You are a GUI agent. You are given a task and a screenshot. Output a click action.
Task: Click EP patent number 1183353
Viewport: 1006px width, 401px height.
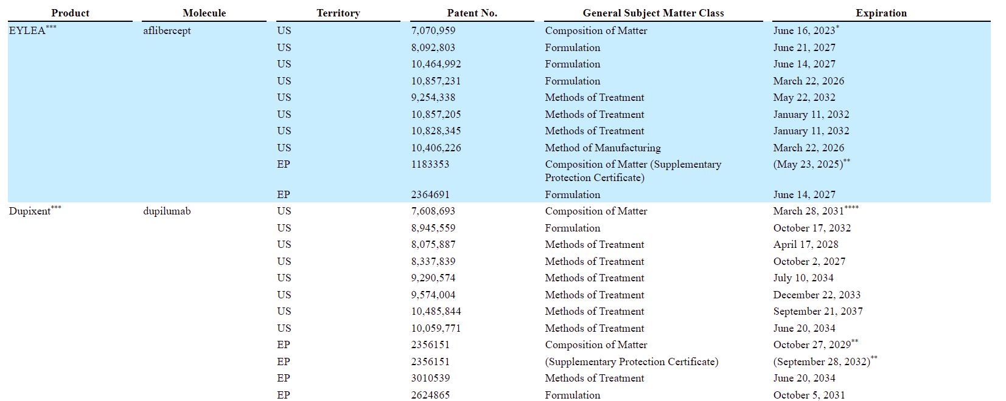click(x=430, y=164)
